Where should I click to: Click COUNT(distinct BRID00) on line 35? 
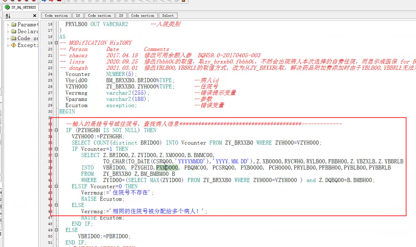click(128, 143)
